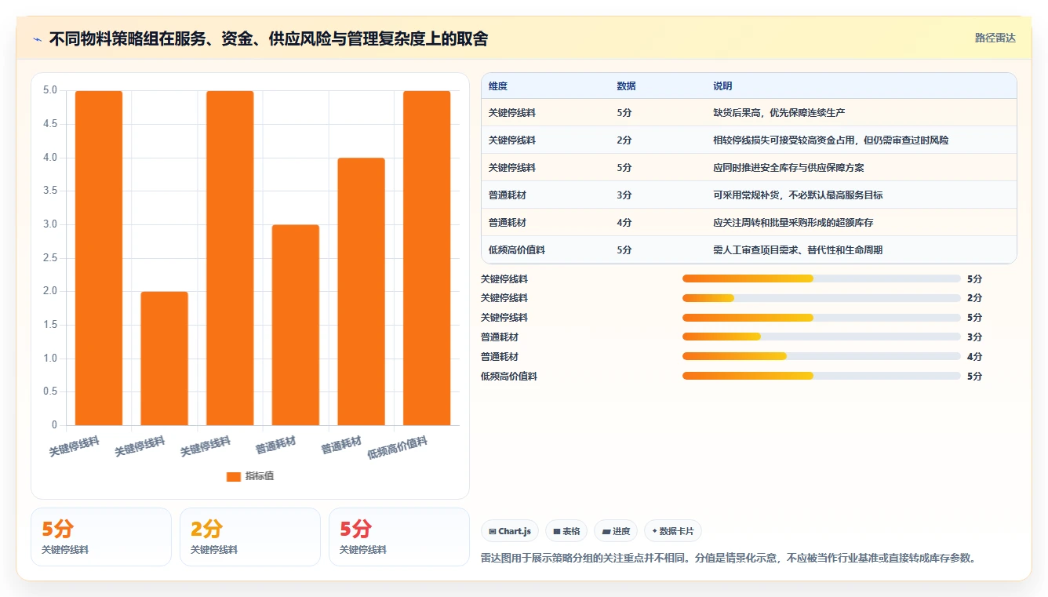Click the page title starting with 不同物料策略组
Image resolution: width=1048 pixels, height=597 pixels.
click(x=268, y=38)
